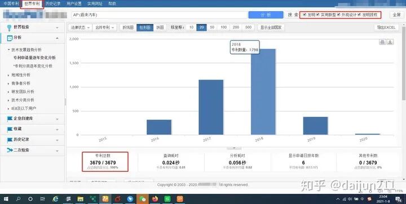
Task: Launch Internet Explorer from the taskbar
Action: tap(55, 199)
